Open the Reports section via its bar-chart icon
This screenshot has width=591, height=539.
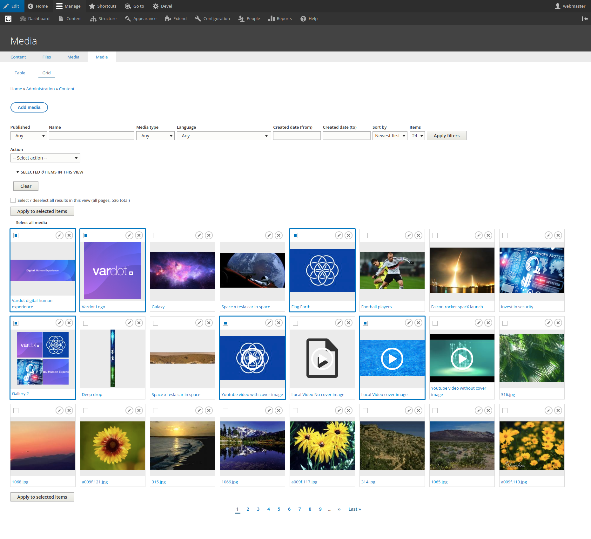coord(272,18)
